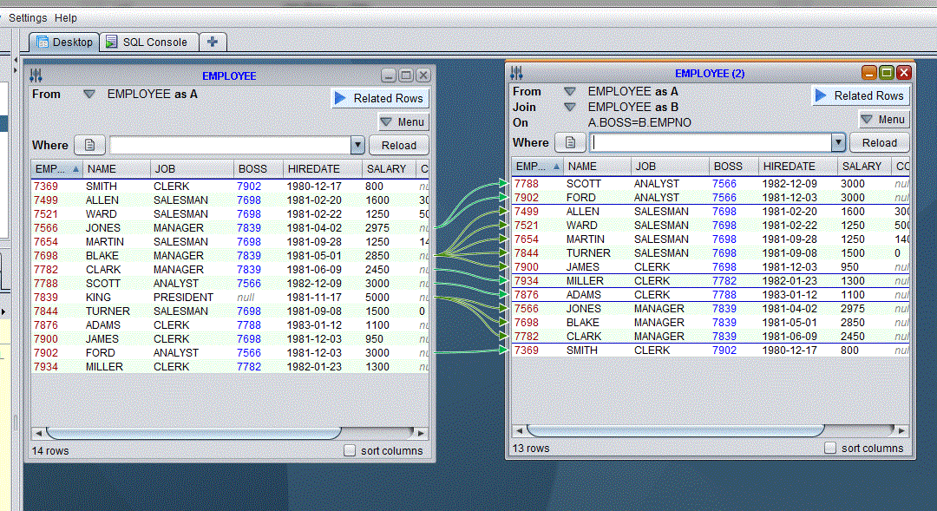This screenshot has height=511, width=937.
Task: Sort by NAME column header in EMPLOYEE window
Action: click(116, 169)
